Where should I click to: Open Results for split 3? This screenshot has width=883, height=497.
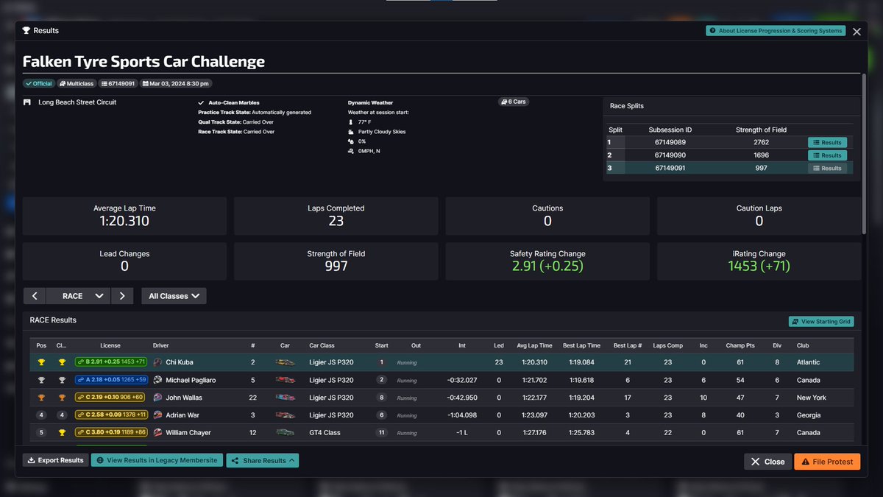click(x=827, y=168)
